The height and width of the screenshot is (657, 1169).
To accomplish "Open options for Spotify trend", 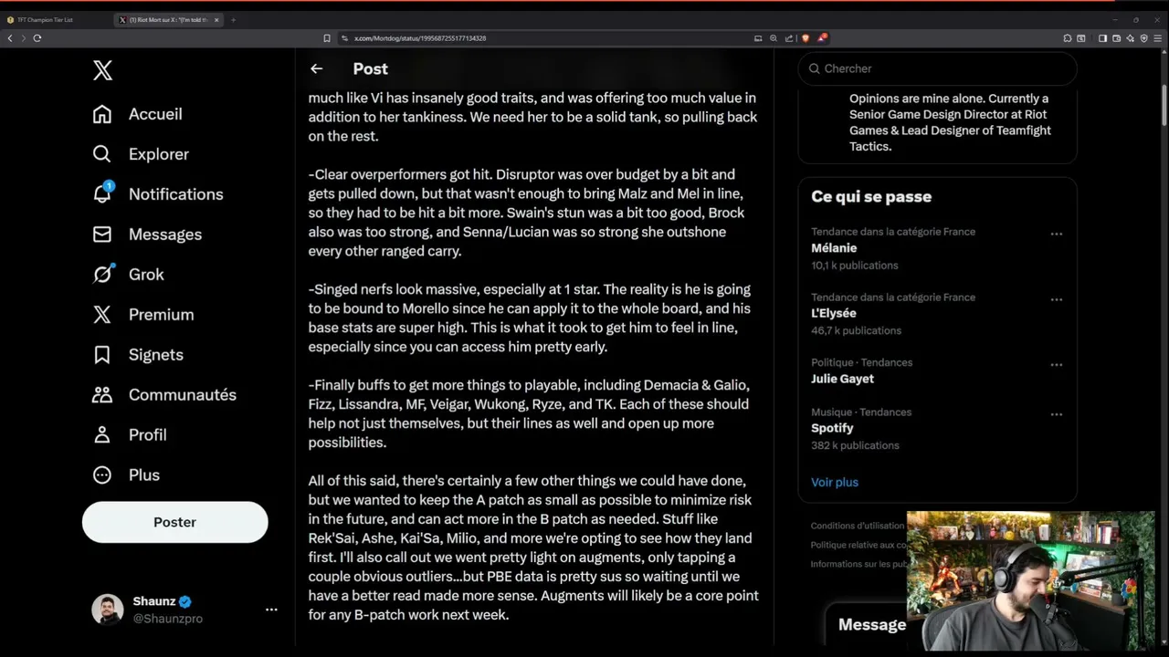I will pos(1057,414).
